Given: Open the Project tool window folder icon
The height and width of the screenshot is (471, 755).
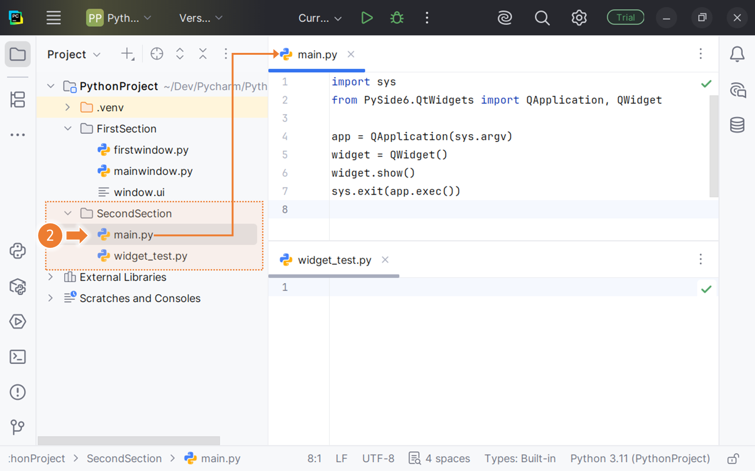Looking at the screenshot, I should (x=18, y=54).
